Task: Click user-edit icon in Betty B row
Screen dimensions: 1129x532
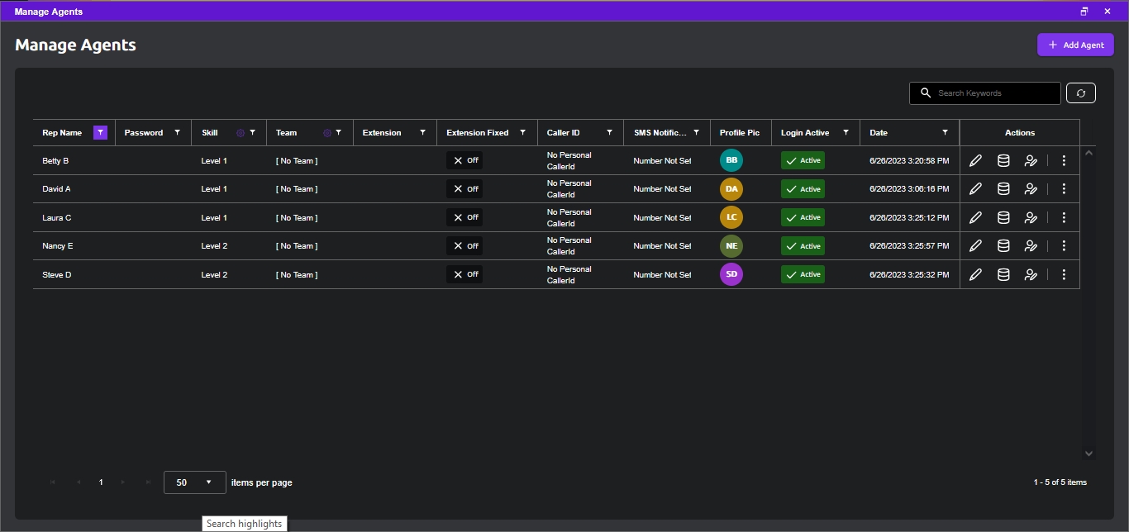Action: tap(1031, 161)
